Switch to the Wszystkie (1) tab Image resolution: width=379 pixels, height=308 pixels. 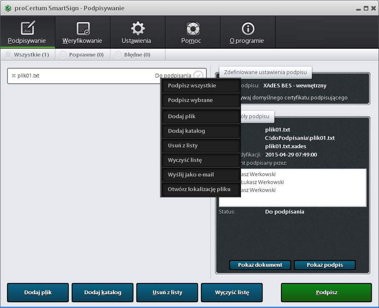(28, 55)
